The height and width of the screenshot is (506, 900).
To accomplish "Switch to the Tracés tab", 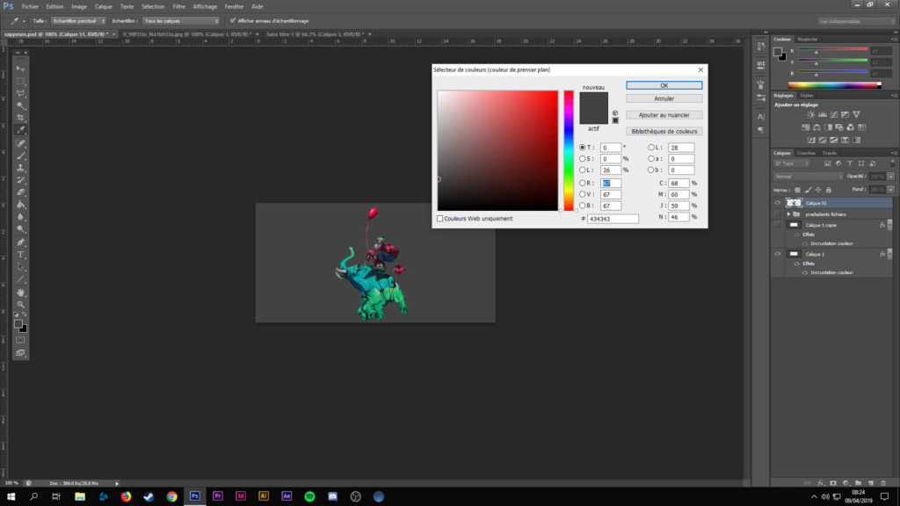I will (830, 153).
